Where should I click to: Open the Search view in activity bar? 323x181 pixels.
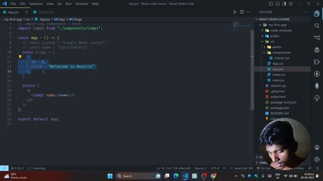(x=317, y=26)
